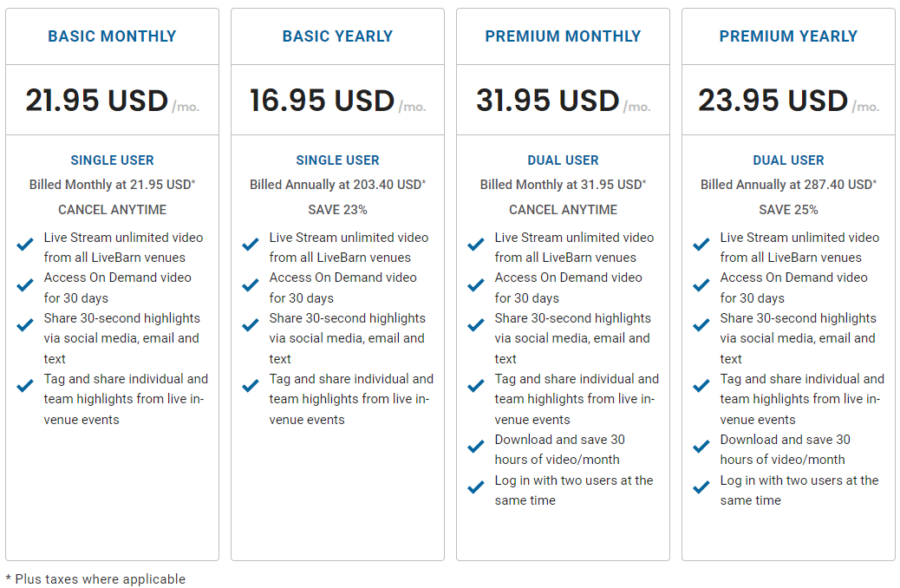Click the Plus taxes where applicable footnote
900x588 pixels.
coord(95,578)
